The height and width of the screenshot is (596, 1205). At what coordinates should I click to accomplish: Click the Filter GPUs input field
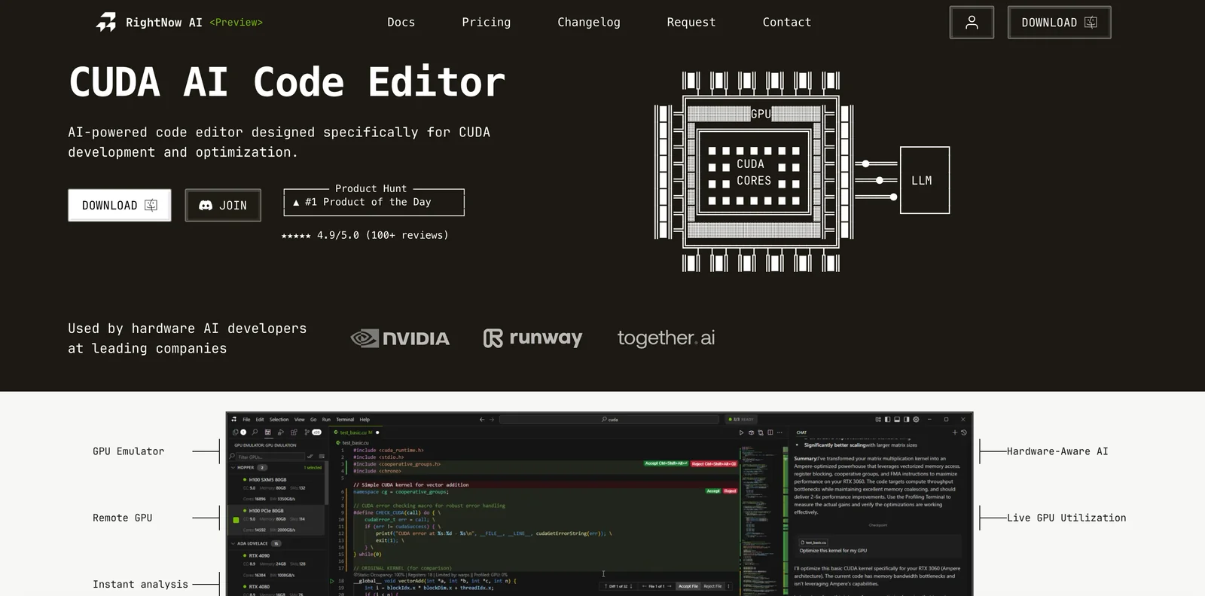[x=270, y=457]
